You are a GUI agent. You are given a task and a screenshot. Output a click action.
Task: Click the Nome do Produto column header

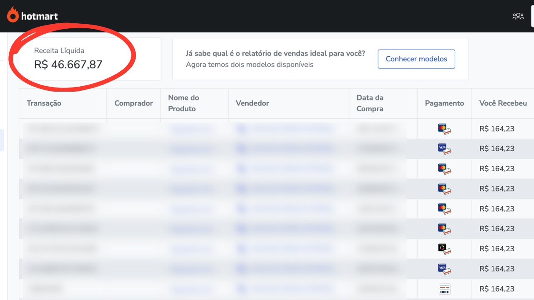[184, 103]
